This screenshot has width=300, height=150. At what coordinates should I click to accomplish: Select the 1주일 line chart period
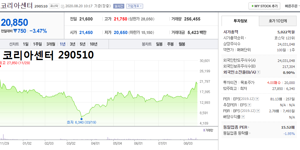[x=37, y=44]
